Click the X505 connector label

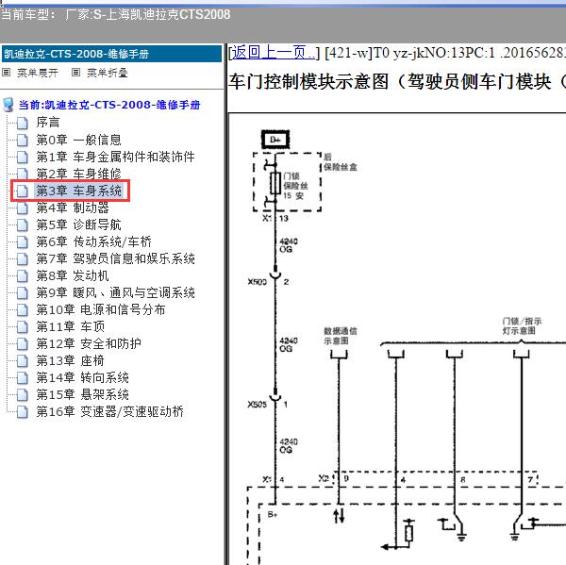pyautogui.click(x=257, y=405)
